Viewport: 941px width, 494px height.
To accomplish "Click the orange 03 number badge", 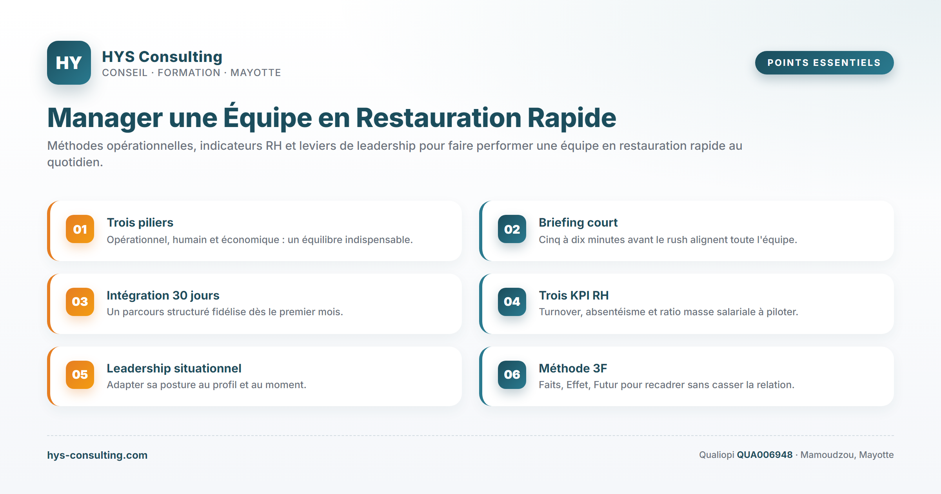I will coord(80,301).
